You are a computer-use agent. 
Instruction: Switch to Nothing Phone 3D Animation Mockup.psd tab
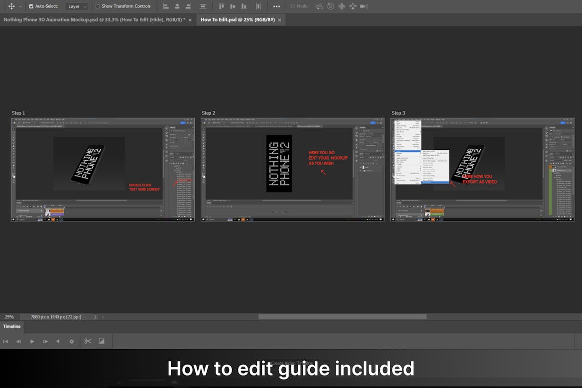point(94,20)
